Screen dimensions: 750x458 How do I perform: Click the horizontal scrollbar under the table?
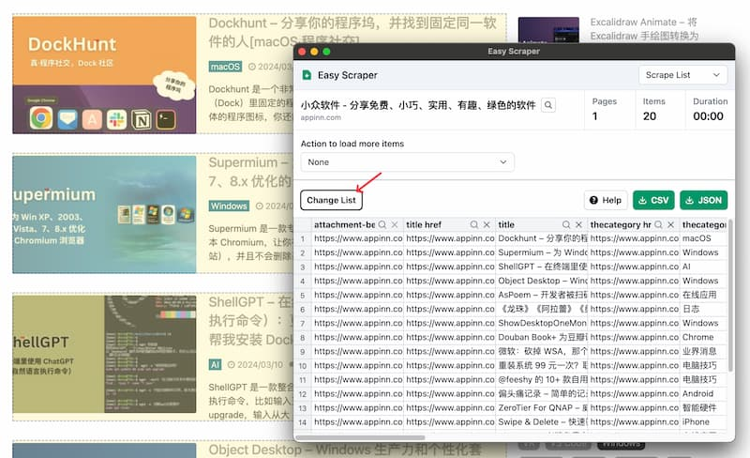pos(362,437)
